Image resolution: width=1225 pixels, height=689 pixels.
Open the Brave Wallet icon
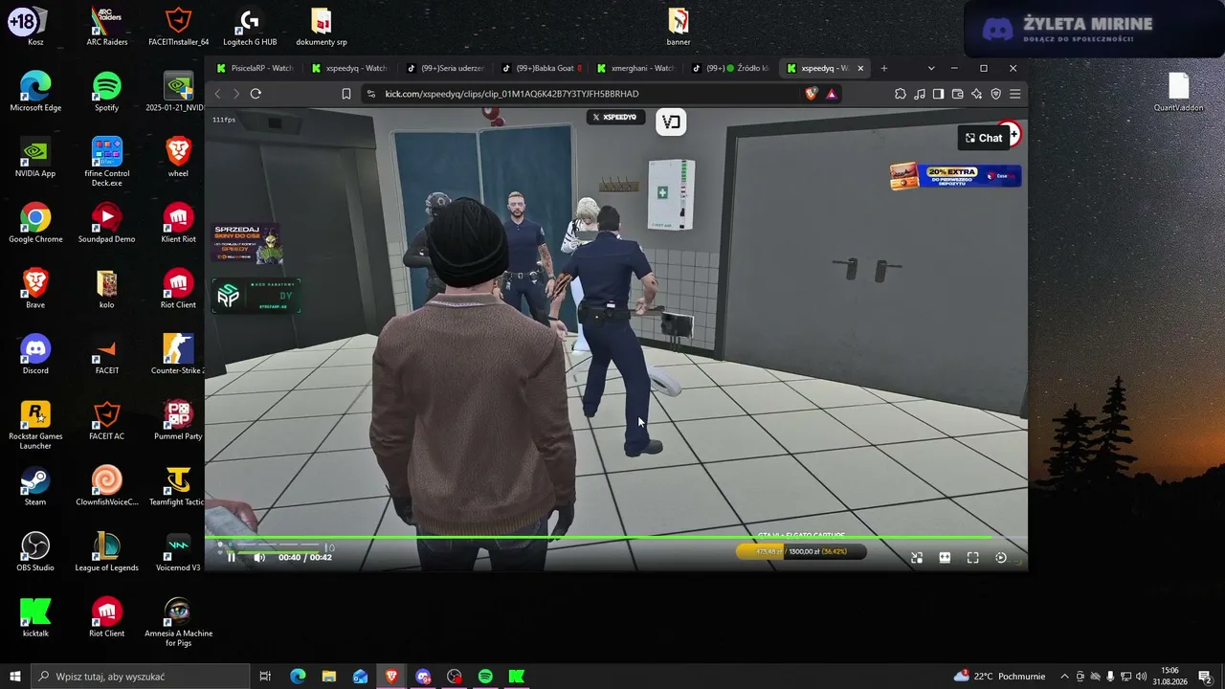coord(957,94)
